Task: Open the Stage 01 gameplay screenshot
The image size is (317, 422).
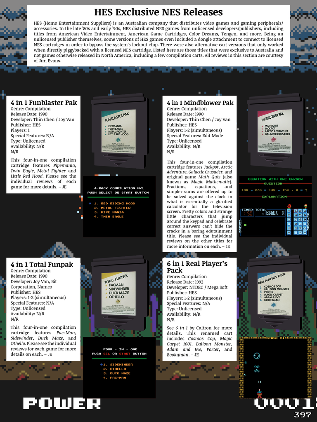Action: (x=275, y=367)
